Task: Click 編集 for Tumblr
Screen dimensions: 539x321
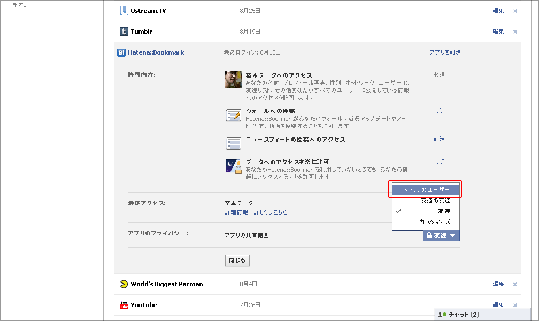Action: (x=498, y=32)
